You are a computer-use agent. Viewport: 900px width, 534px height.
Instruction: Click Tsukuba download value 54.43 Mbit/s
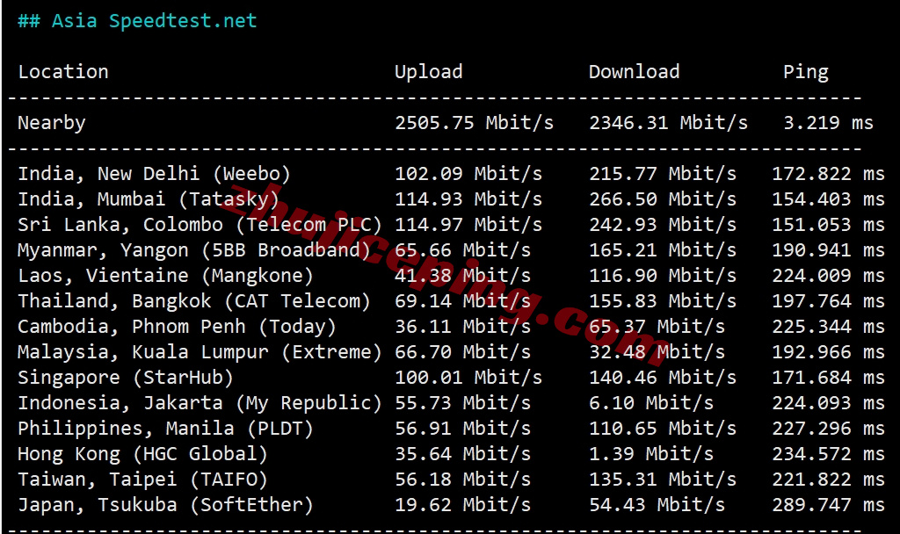coord(657,505)
